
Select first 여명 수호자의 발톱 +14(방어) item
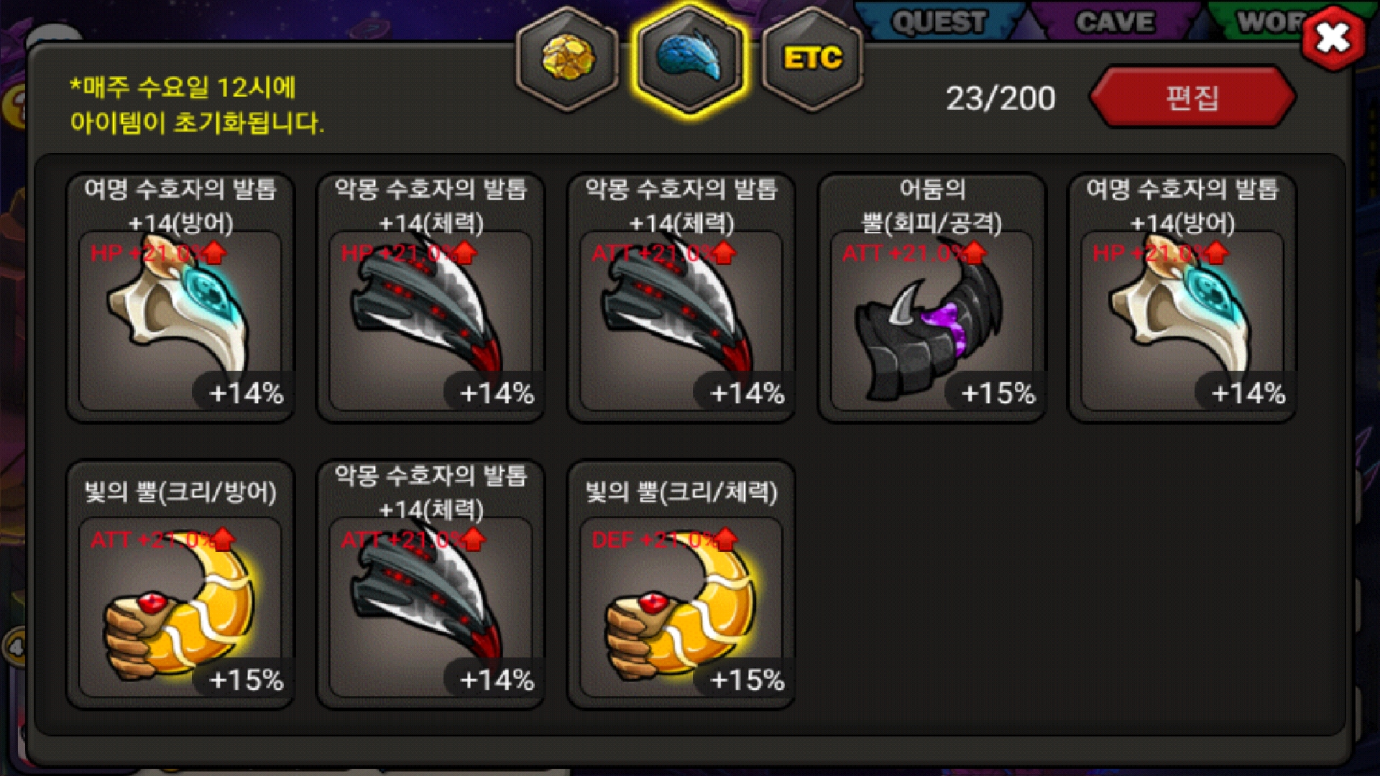coord(180,297)
